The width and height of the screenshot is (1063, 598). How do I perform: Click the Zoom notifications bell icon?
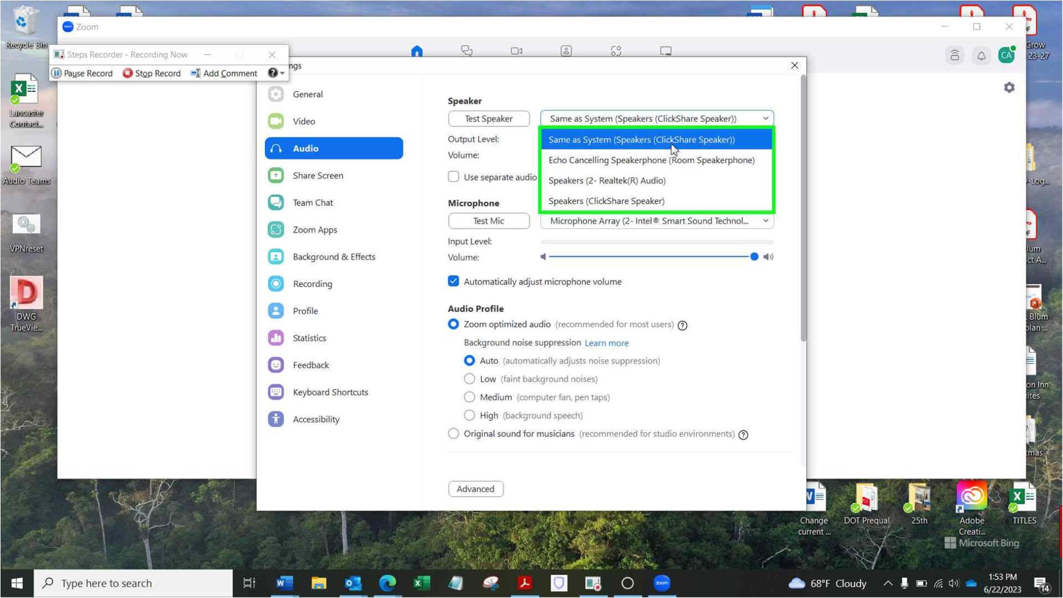981,56
